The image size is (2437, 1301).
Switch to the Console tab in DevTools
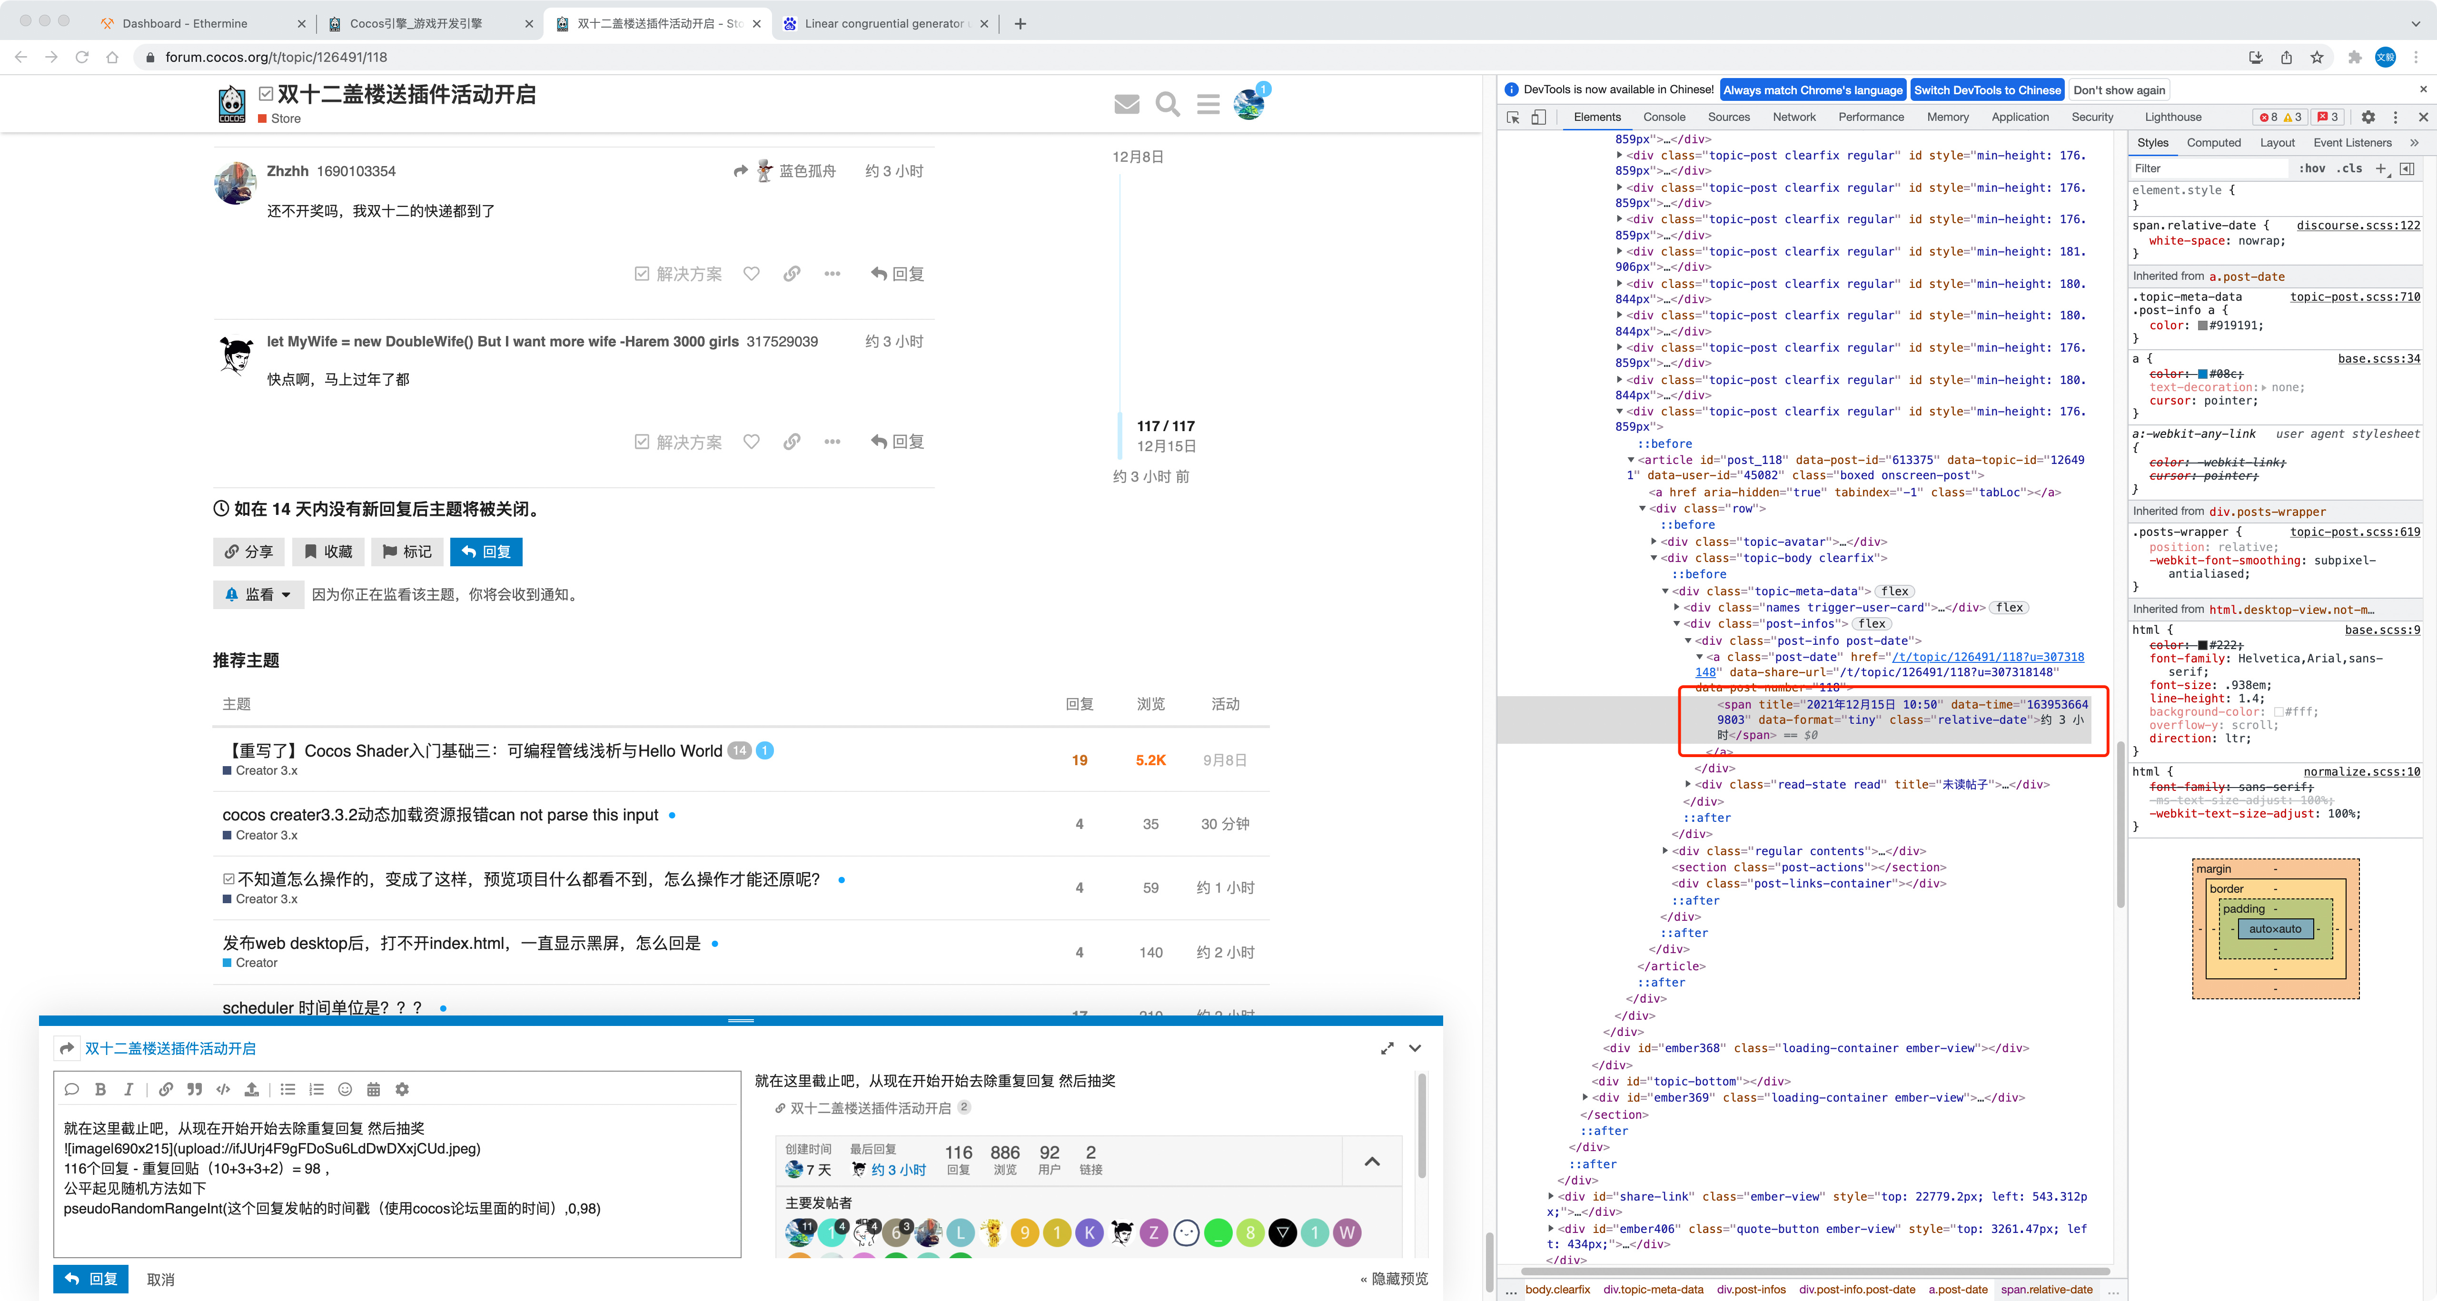[x=1664, y=117]
